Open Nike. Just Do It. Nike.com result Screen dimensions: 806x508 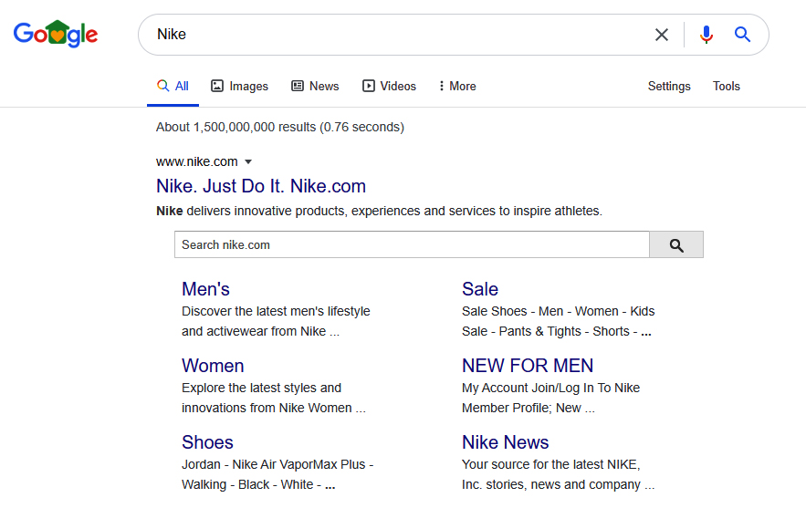click(261, 186)
